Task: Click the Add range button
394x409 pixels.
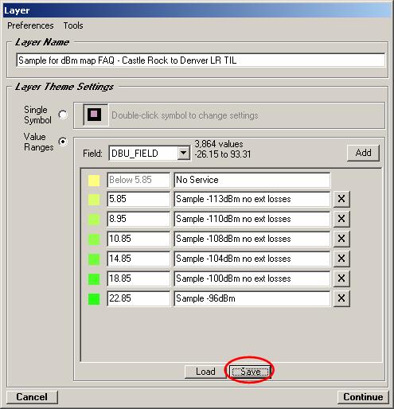Action: point(363,153)
